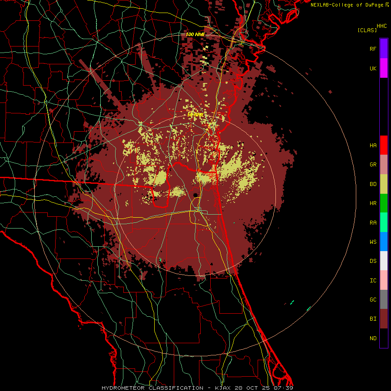Screen dimensions: 391x391
Task: Click the 'DS' legend label
Action: [x=373, y=261]
